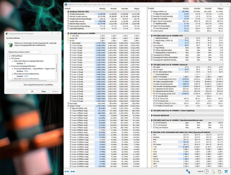Click the HWiNFO app icon in title bar
This screenshot has height=175, width=231.
tap(66, 4)
